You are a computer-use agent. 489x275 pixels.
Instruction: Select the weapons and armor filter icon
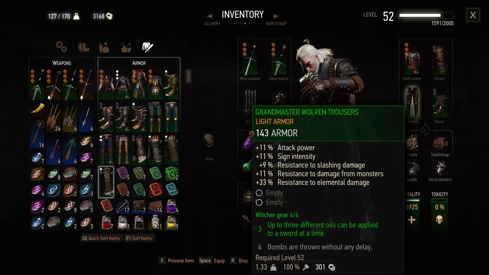[147, 47]
